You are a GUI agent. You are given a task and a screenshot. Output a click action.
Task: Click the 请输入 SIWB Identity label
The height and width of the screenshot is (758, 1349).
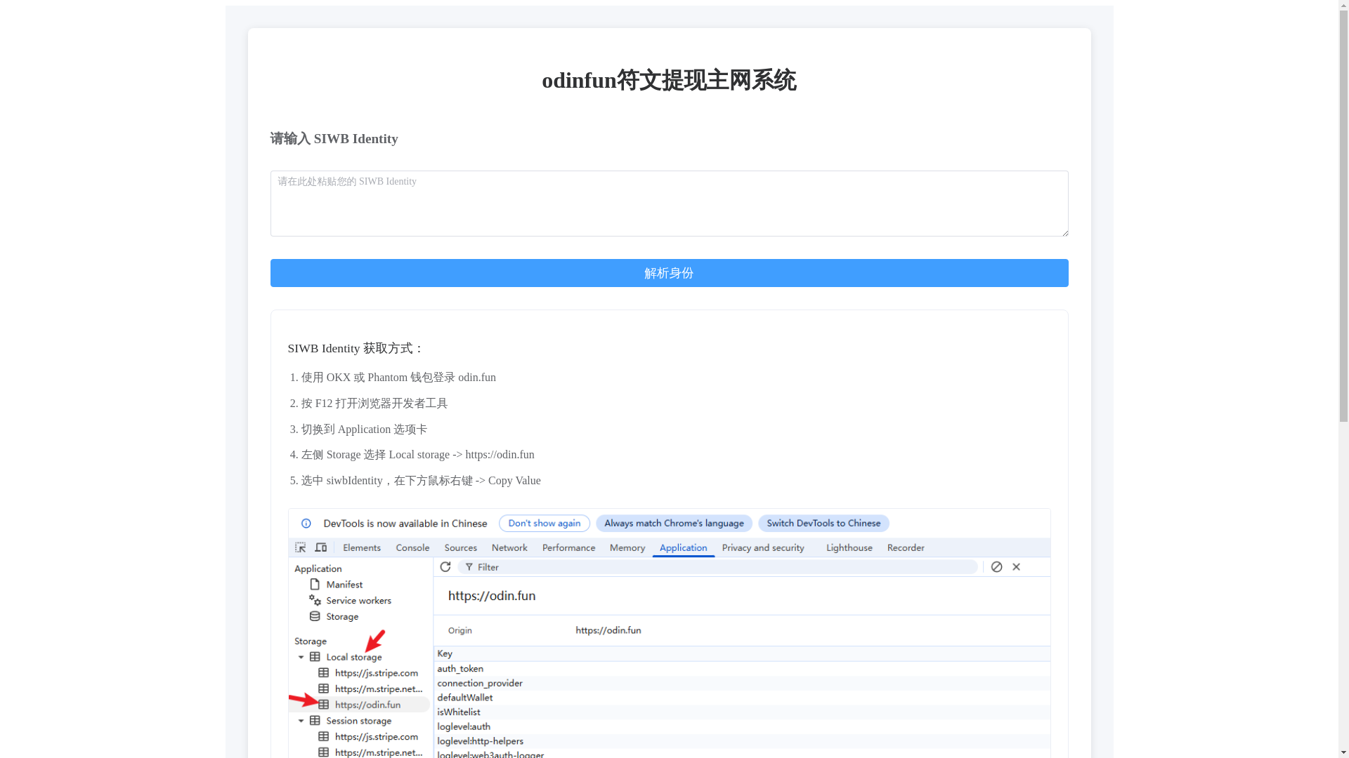[x=334, y=138]
